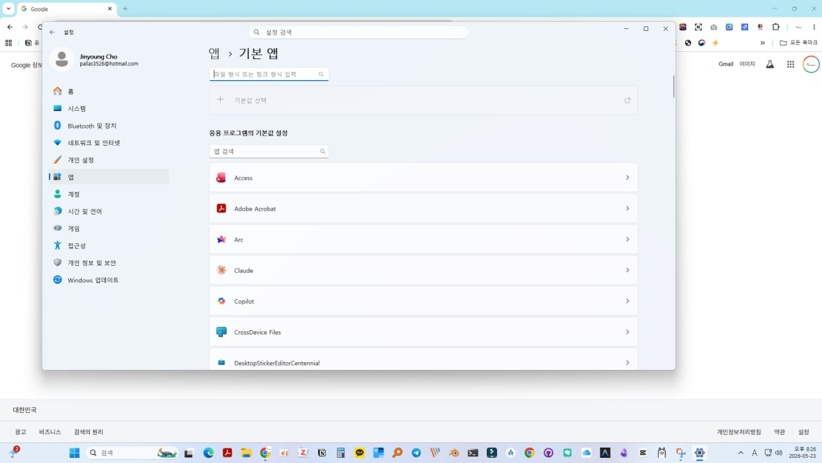
Task: Open the 약관 link in Google footer
Action: tap(780, 432)
